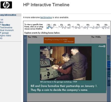Jump to the 70s on timeline
The height and width of the screenshot is (102, 111).
click(78, 25)
